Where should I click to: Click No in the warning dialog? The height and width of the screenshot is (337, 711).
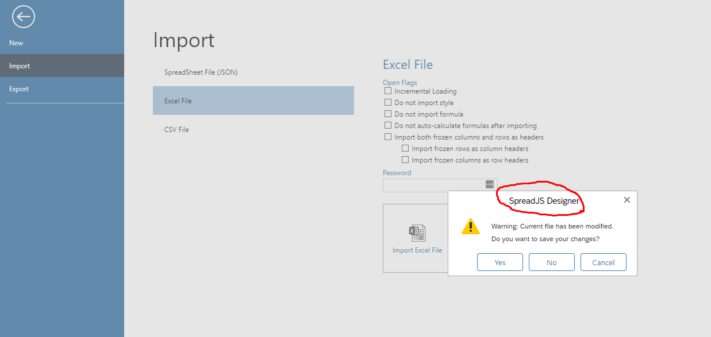coord(552,262)
